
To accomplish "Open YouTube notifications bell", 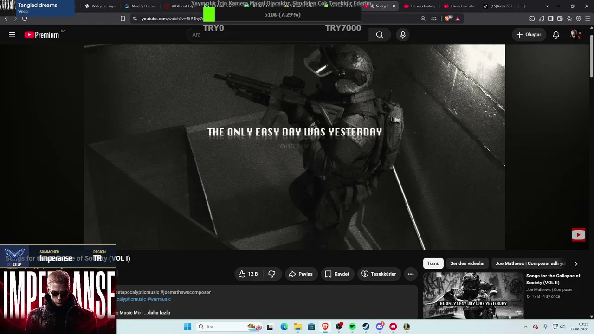I will 556,35.
